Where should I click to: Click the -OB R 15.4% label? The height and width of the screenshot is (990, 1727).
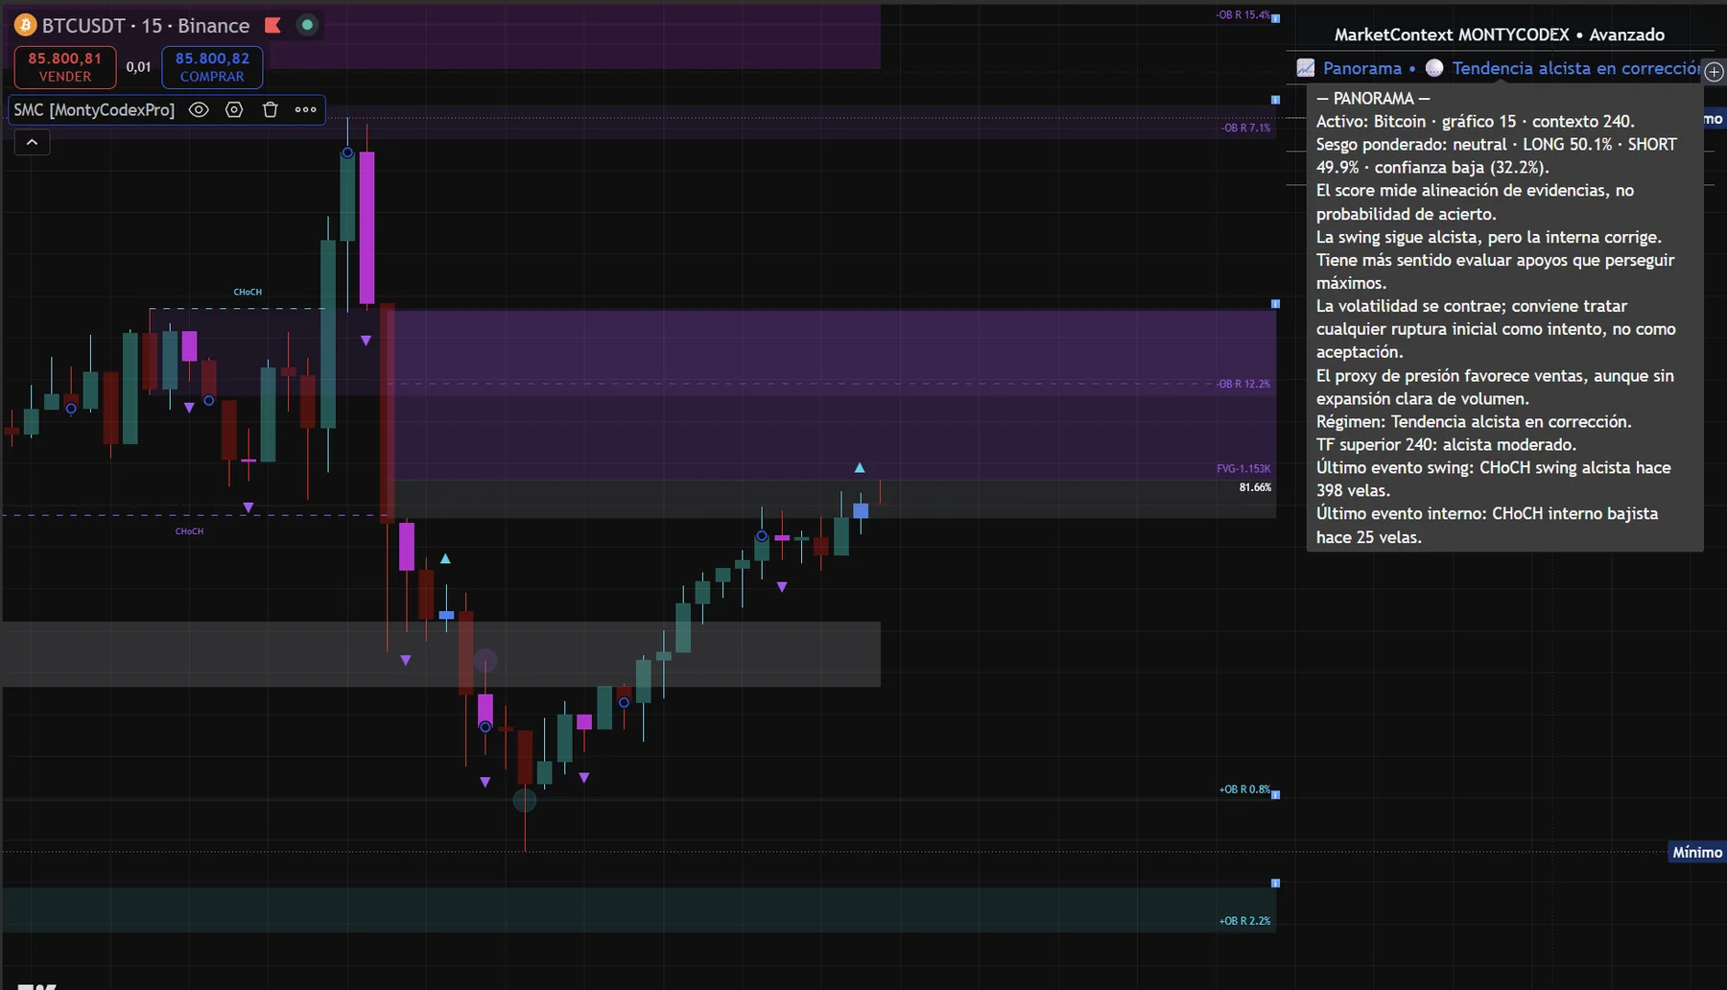tap(1242, 15)
